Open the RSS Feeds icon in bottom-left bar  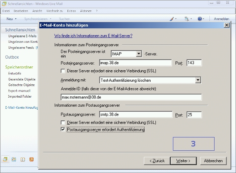(32, 159)
